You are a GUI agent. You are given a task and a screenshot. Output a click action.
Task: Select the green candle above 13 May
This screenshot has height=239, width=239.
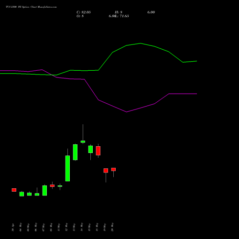[x=75, y=152]
